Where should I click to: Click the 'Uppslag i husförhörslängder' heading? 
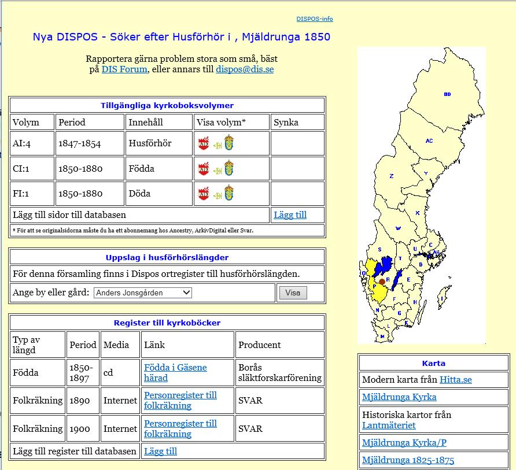tap(167, 257)
